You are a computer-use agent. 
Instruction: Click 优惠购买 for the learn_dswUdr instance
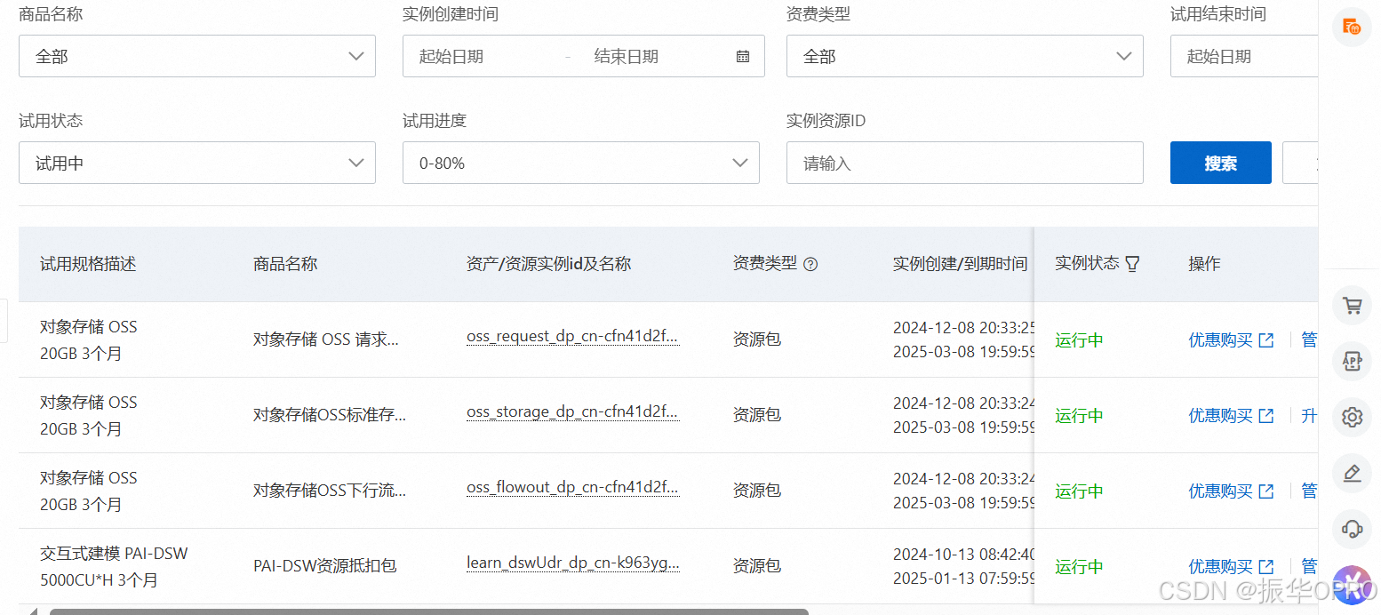1221,567
